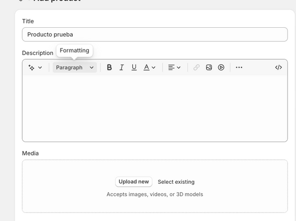Open the text alignment dropdown

(174, 67)
